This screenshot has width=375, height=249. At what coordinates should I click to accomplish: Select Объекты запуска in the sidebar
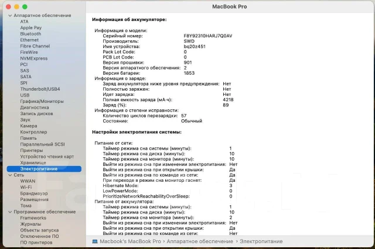tap(39, 230)
